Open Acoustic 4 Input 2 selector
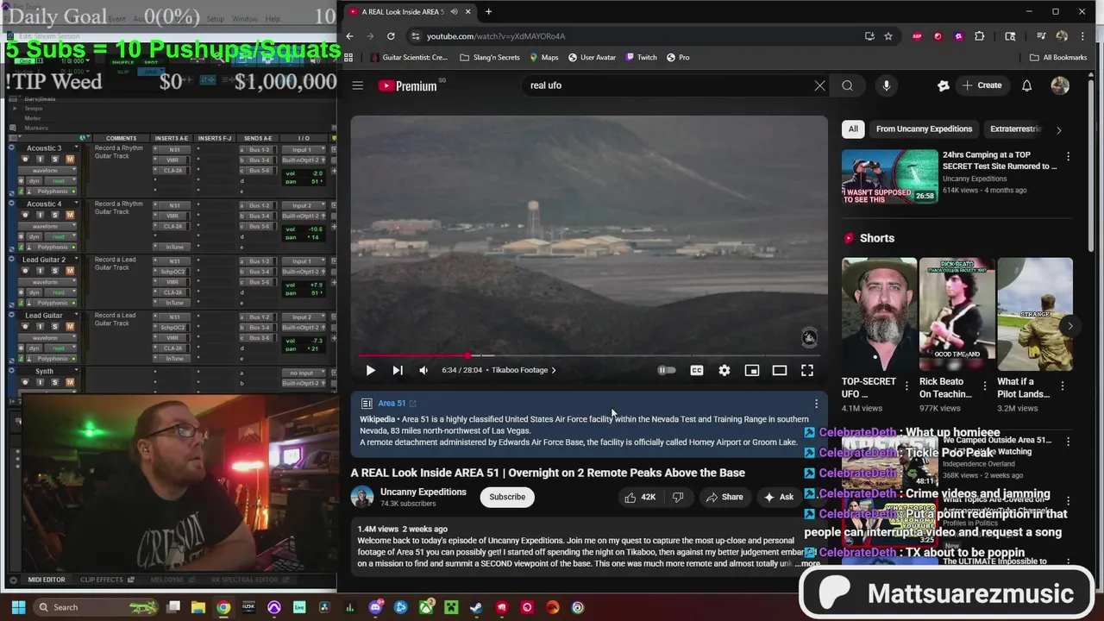Image resolution: width=1104 pixels, height=621 pixels. pos(303,205)
